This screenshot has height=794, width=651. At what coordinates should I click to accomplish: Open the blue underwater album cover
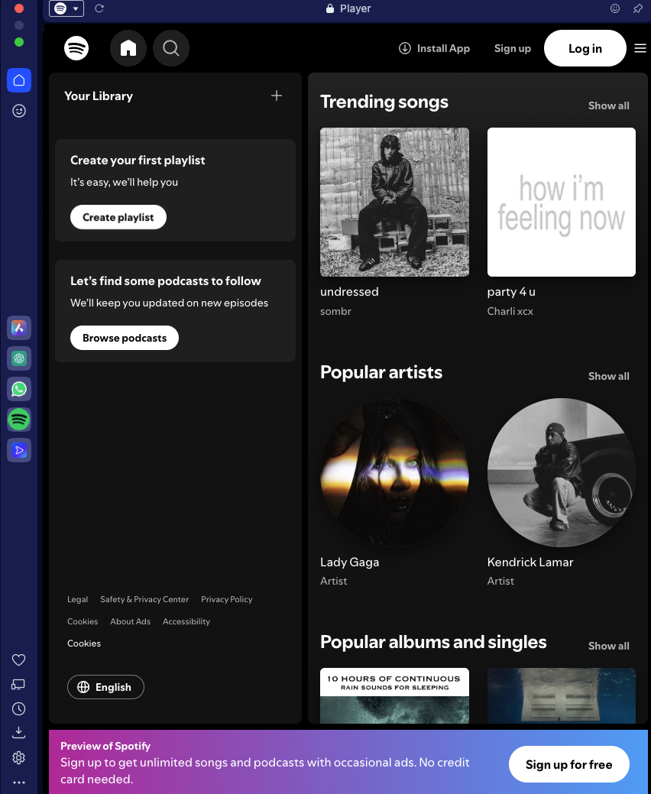point(562,695)
